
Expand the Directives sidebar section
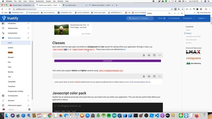point(16,100)
